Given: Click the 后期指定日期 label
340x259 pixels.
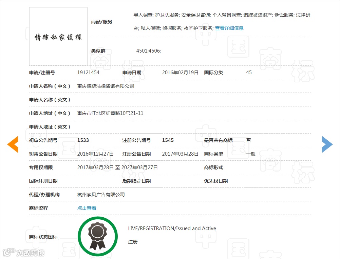Looking at the screenshot, I should pos(136,181).
